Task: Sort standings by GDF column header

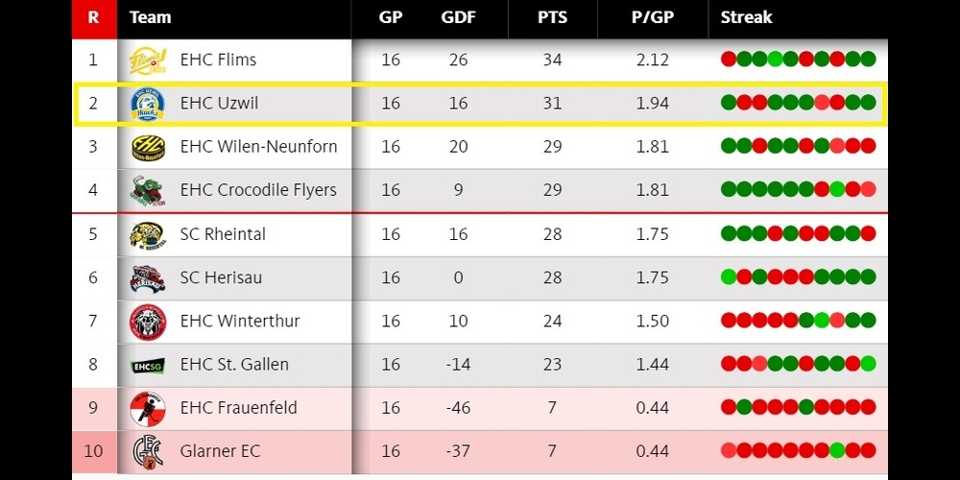Action: coord(458,17)
